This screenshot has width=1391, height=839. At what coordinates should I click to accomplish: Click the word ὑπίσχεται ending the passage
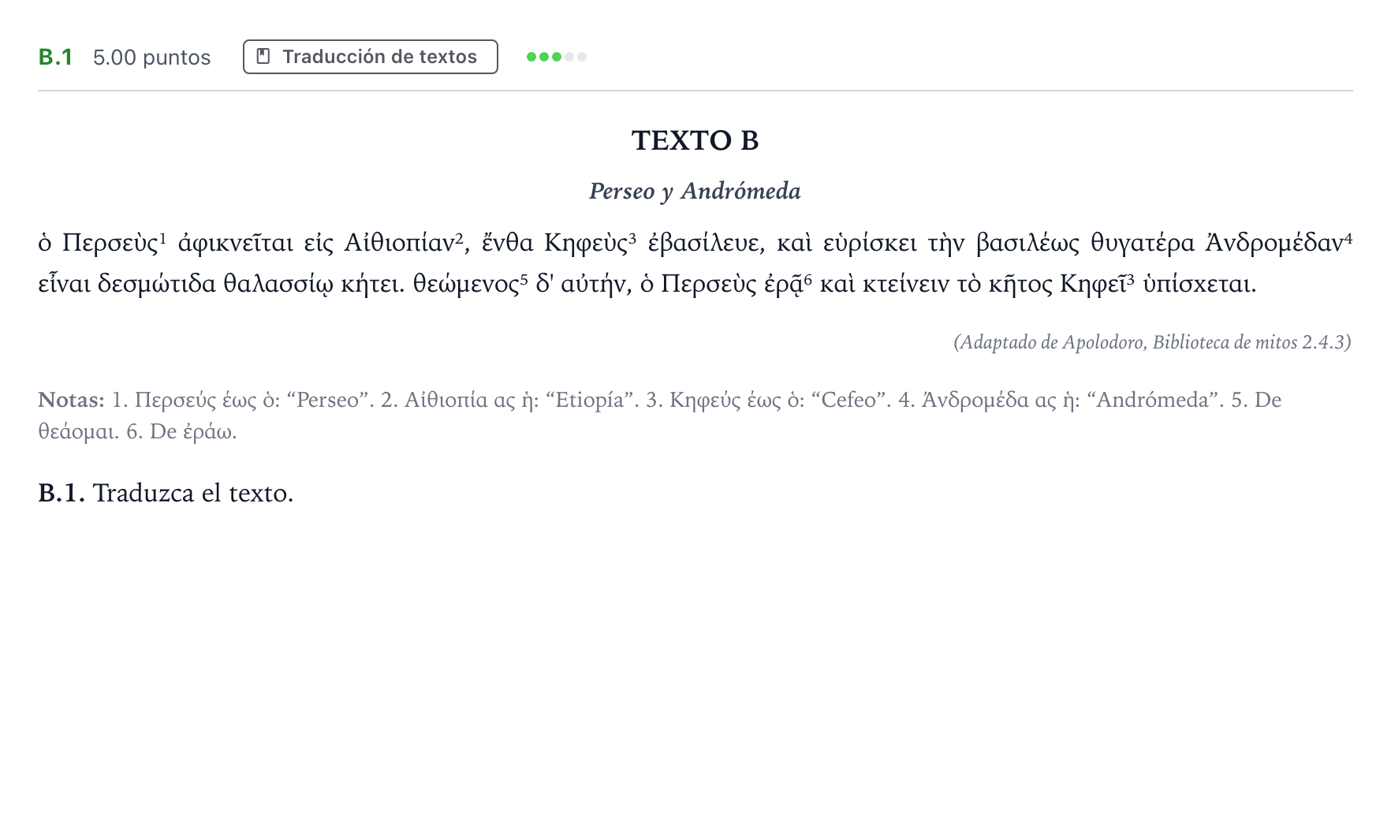tap(1199, 283)
